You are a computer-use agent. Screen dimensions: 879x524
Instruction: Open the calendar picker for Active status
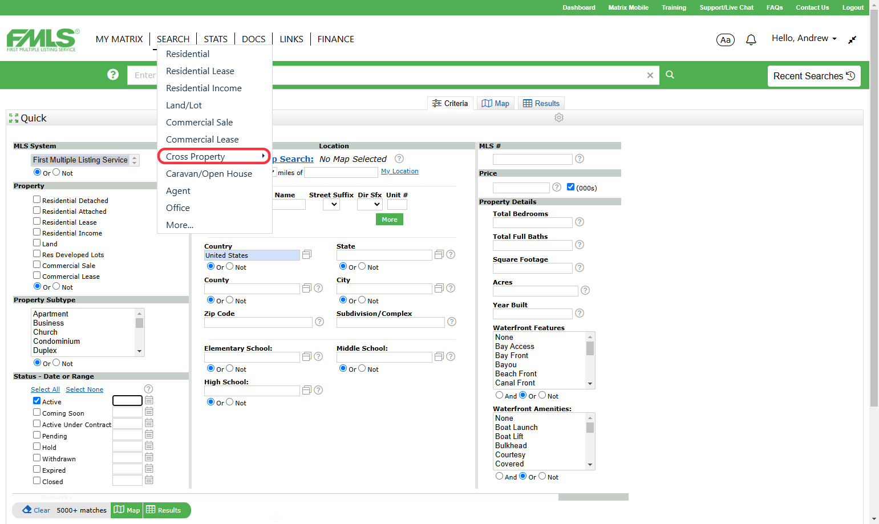[x=149, y=400]
